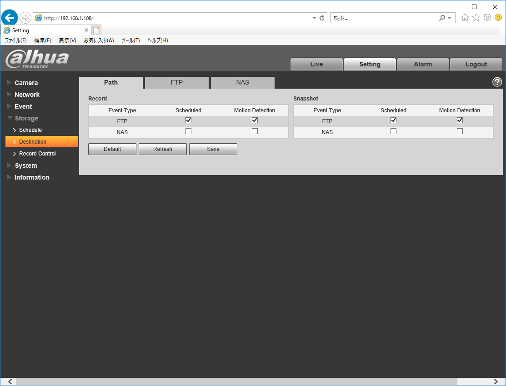Open the help question mark icon

(497, 82)
